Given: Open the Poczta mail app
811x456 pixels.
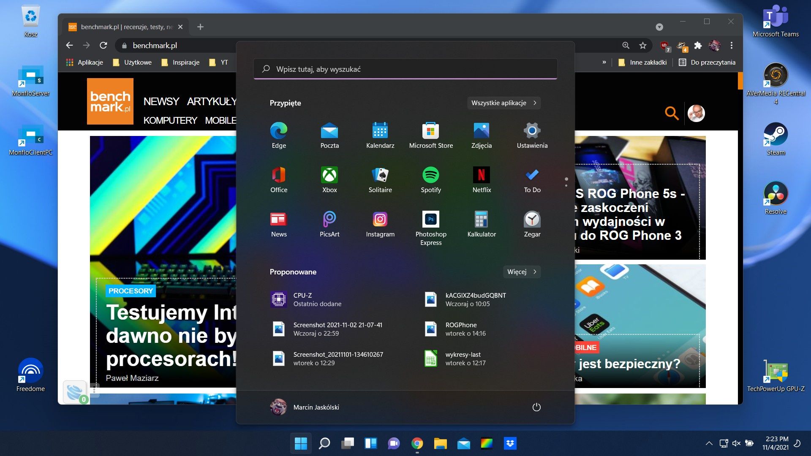Looking at the screenshot, I should pos(329,135).
